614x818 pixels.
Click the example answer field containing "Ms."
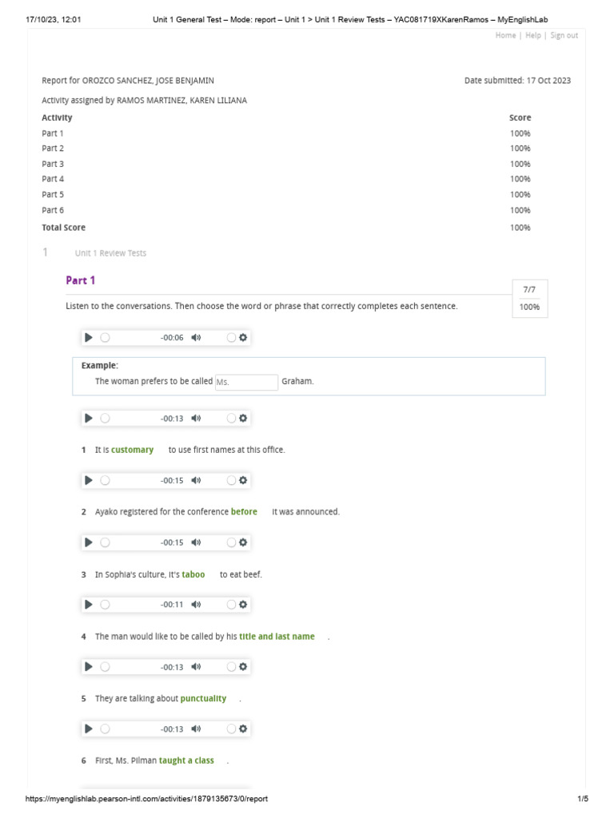click(245, 382)
